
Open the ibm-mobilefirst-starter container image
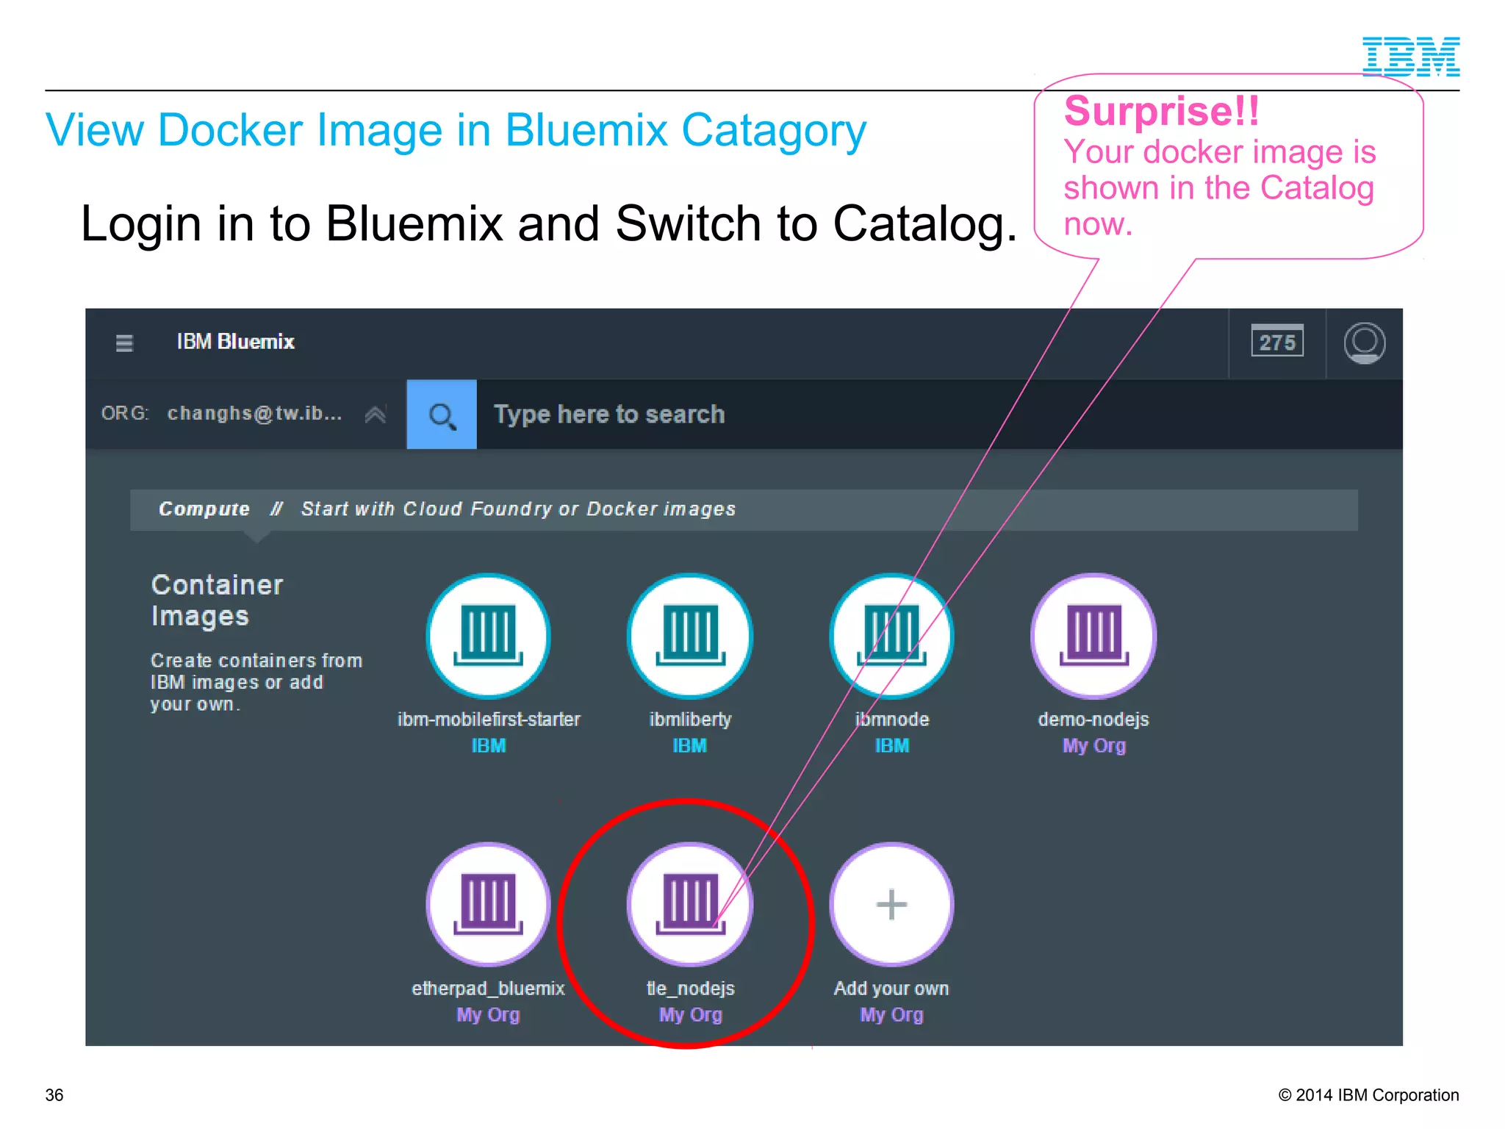coord(489,636)
